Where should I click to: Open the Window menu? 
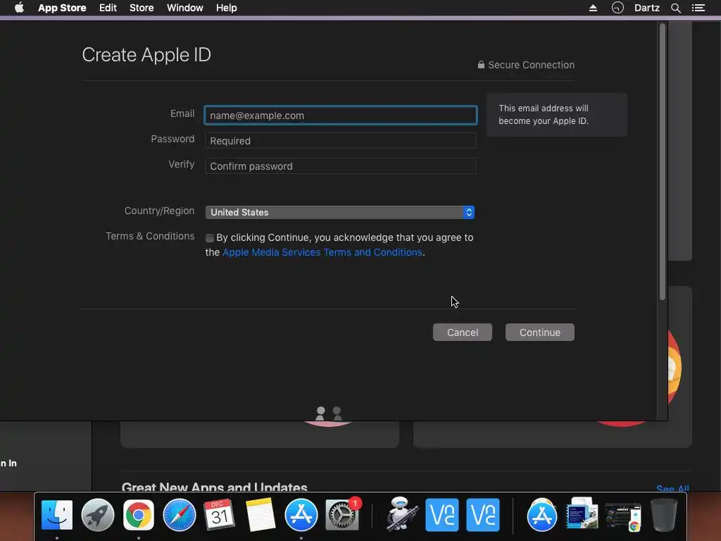[185, 8]
